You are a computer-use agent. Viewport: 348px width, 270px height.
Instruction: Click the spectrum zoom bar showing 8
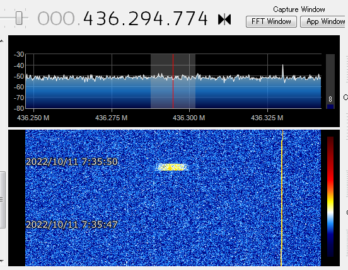330,81
